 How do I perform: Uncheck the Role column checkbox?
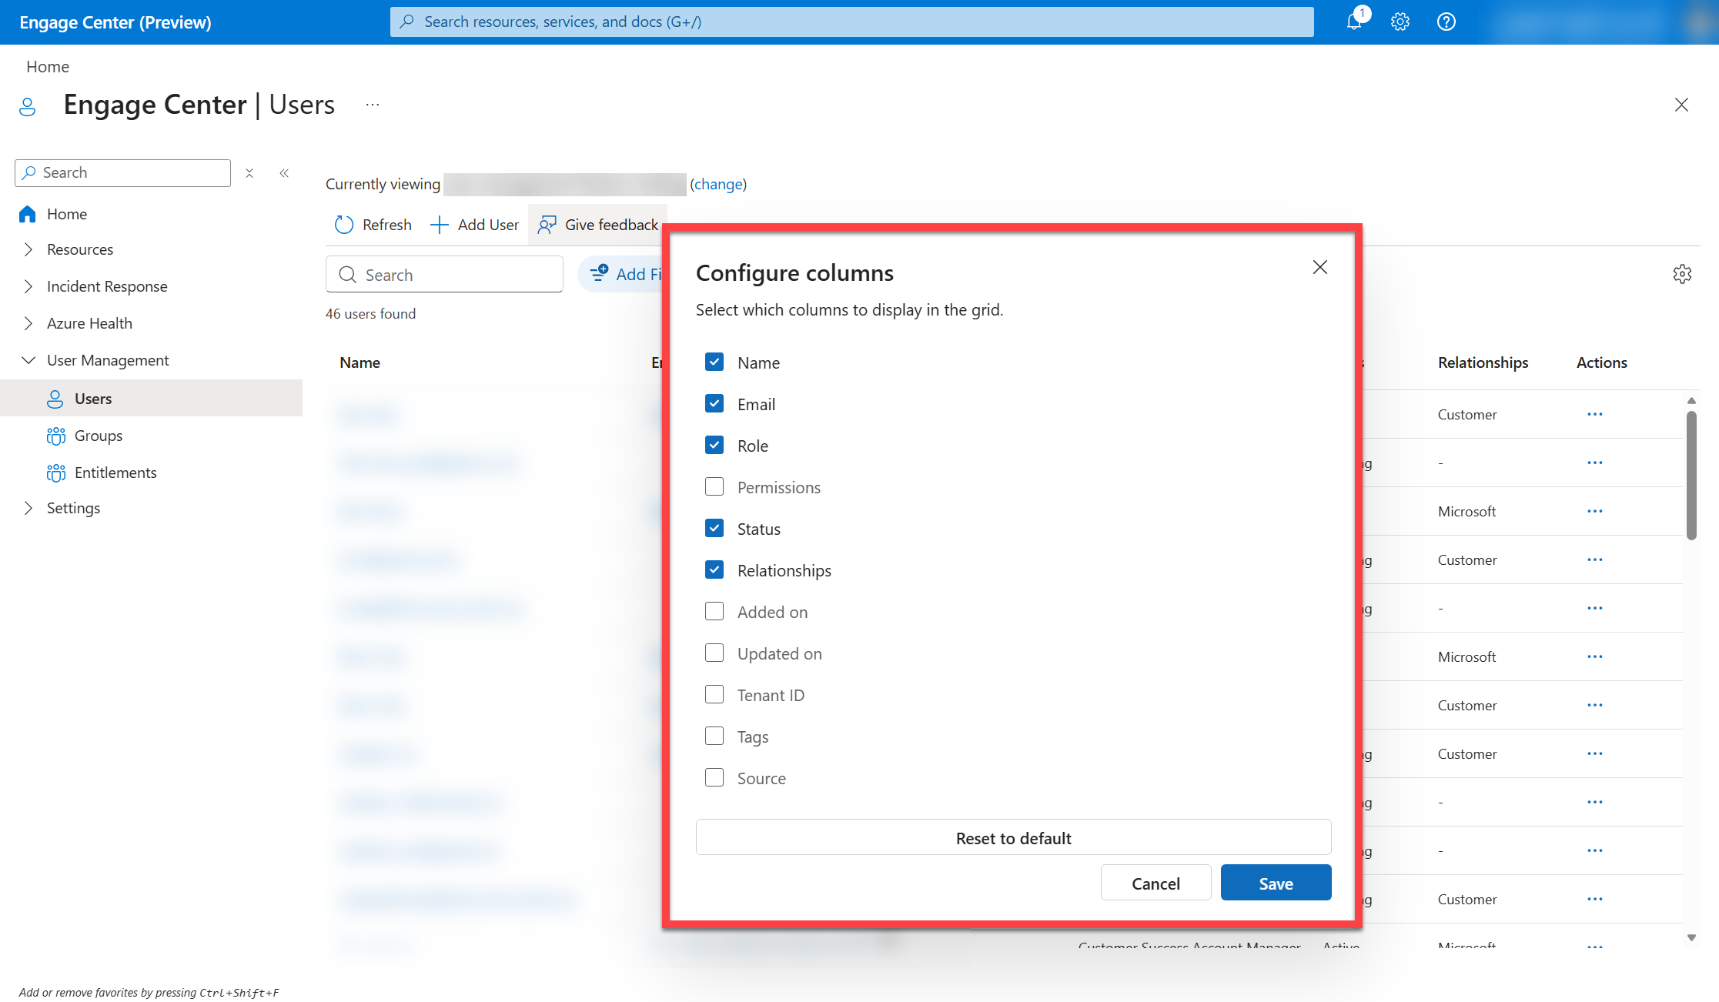pos(714,445)
